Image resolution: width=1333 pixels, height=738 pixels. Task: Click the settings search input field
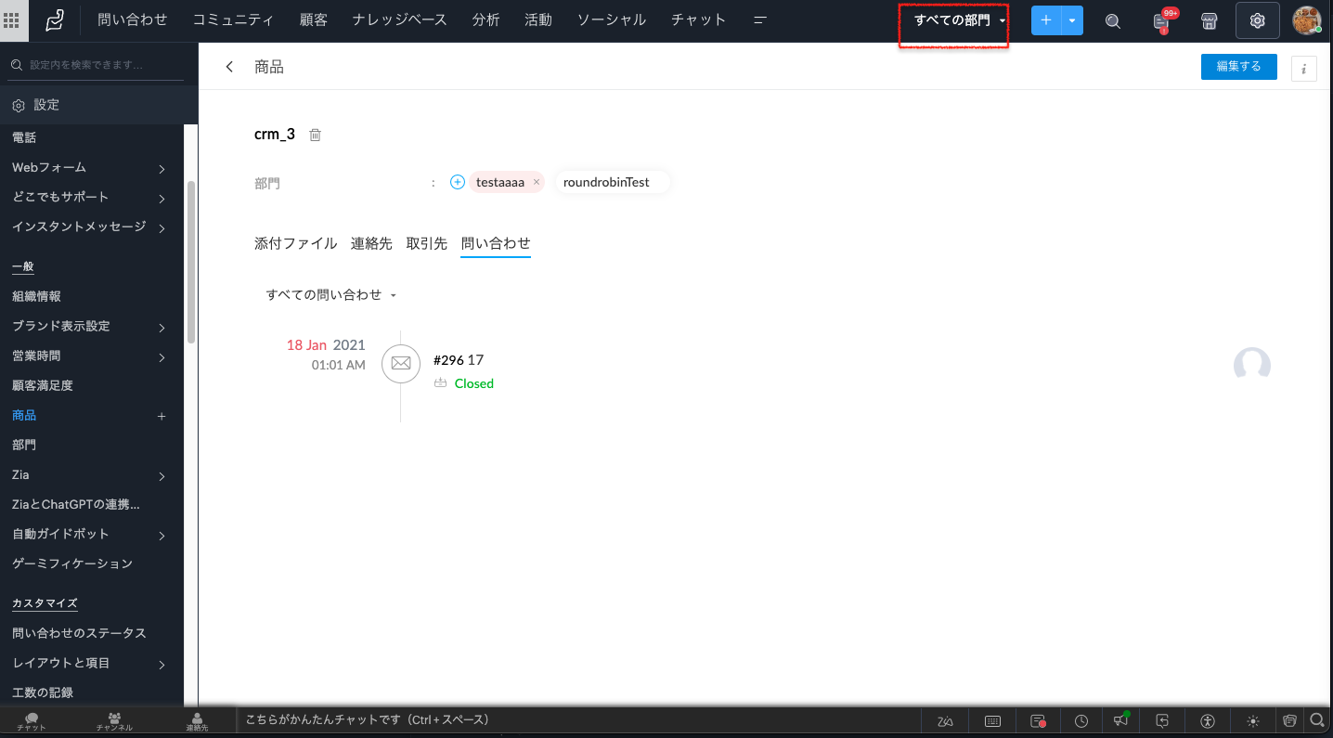point(97,65)
